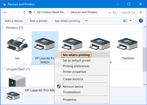Screen dimensions: 147x105
Task: Click Add a printer button
Action: 39,21
